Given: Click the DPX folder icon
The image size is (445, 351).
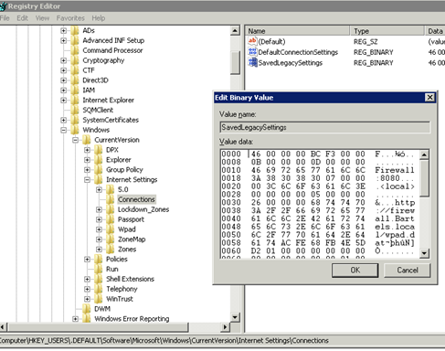Looking at the screenshot, I should pyautogui.click(x=99, y=150).
